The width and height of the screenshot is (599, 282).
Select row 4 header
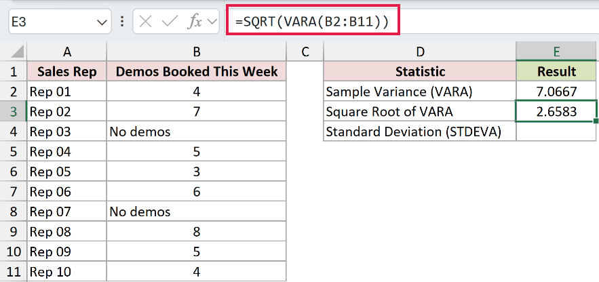tap(14, 132)
